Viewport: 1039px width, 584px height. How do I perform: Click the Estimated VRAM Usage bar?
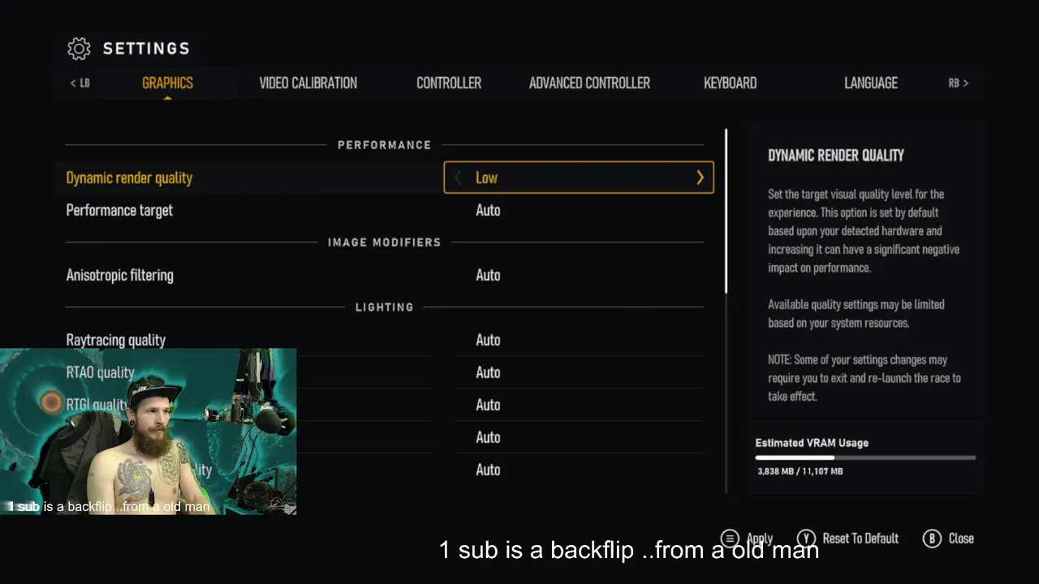pos(865,457)
